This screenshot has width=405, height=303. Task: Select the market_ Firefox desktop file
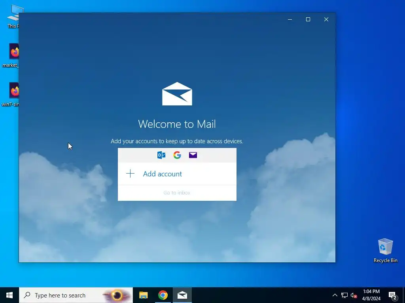11,55
